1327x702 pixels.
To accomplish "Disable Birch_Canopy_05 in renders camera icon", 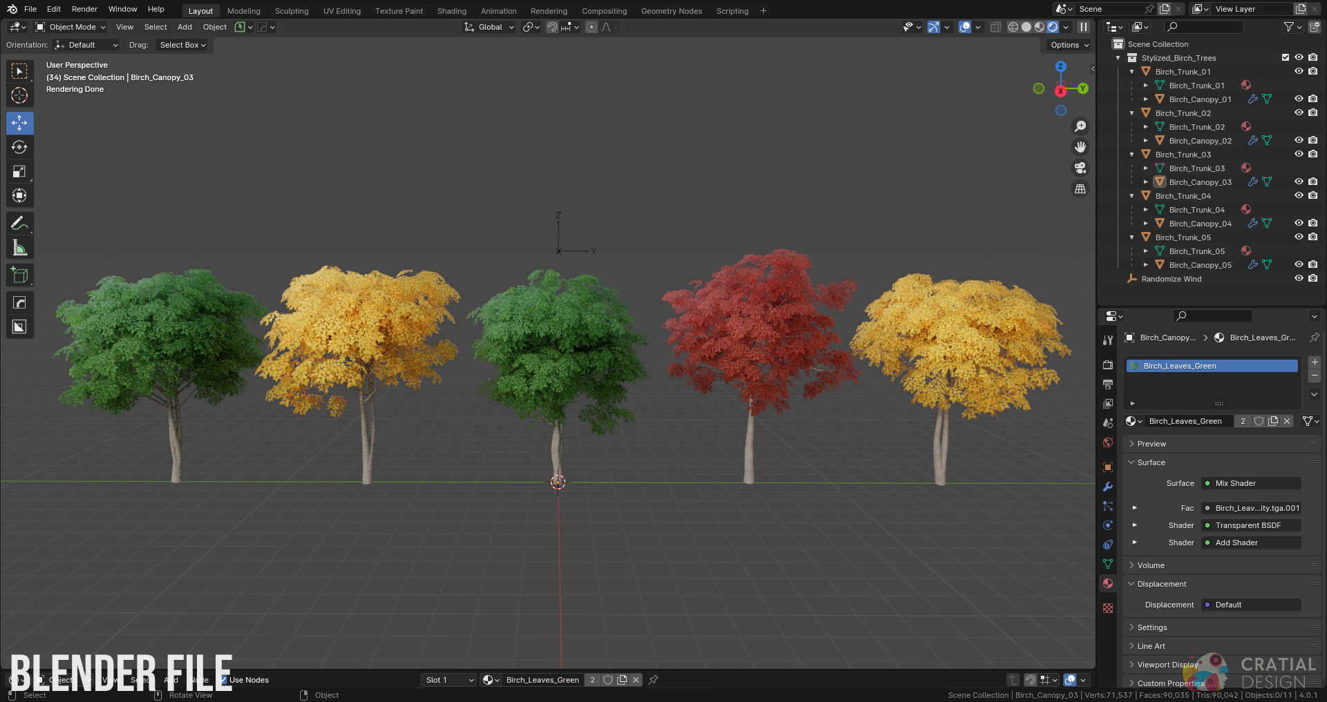I will point(1313,264).
